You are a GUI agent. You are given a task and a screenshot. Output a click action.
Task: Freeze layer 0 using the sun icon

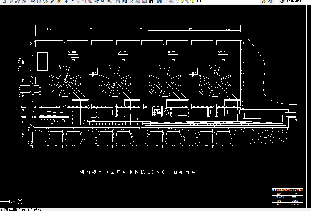[182, 1]
